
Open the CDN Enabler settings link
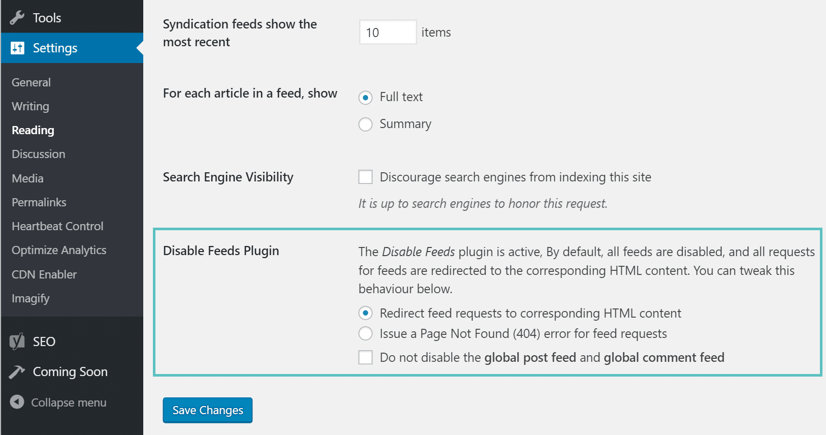[x=44, y=274]
